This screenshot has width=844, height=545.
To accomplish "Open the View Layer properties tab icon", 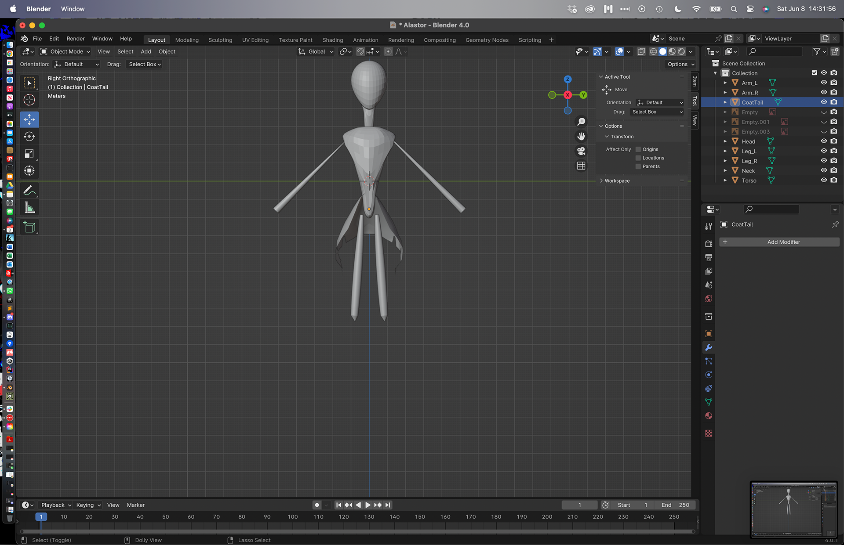I will click(709, 271).
